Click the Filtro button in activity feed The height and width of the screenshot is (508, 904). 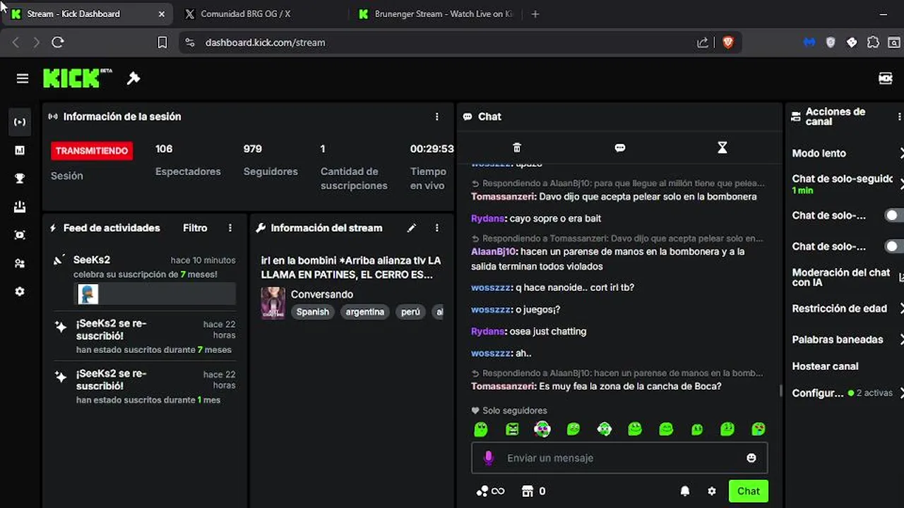tap(195, 228)
